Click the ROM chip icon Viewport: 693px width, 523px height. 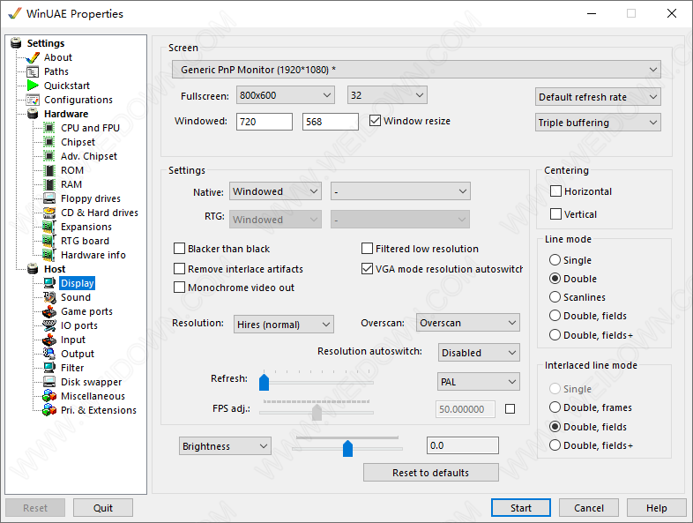(x=49, y=170)
